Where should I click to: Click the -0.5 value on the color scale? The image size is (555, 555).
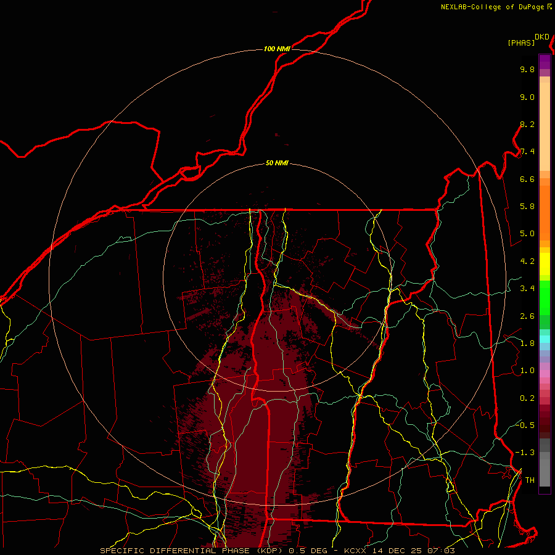coord(525,425)
